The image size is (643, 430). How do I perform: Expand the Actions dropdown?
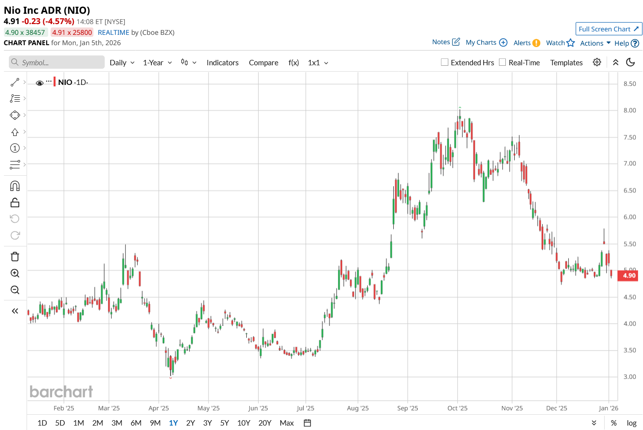click(x=595, y=43)
